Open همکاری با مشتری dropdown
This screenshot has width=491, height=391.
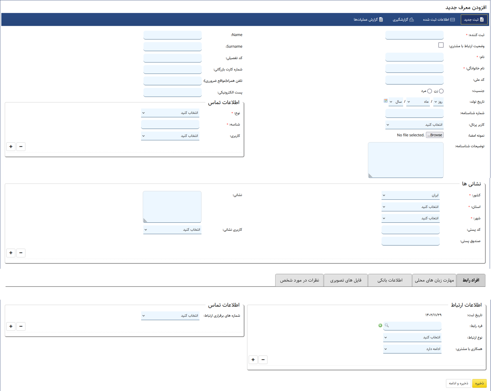coord(412,349)
